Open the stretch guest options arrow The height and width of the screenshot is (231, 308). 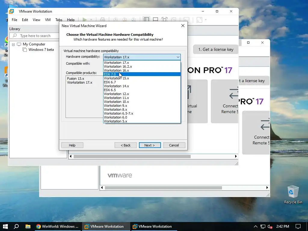pos(206,20)
